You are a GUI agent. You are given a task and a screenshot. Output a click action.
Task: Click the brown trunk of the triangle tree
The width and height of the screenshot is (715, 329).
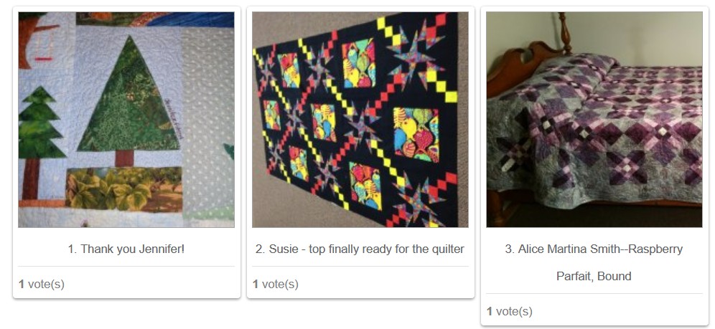pyautogui.click(x=124, y=158)
